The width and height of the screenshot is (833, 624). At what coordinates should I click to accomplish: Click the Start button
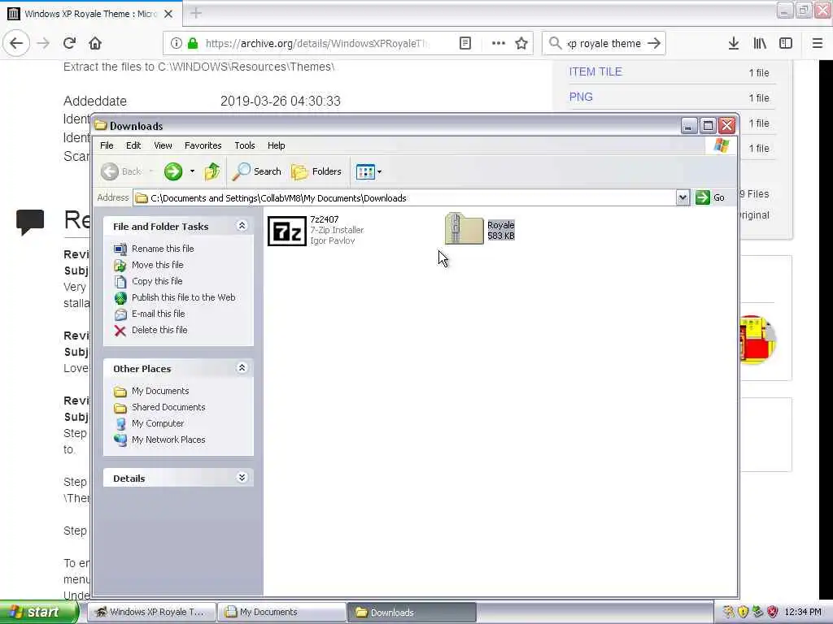click(38, 613)
